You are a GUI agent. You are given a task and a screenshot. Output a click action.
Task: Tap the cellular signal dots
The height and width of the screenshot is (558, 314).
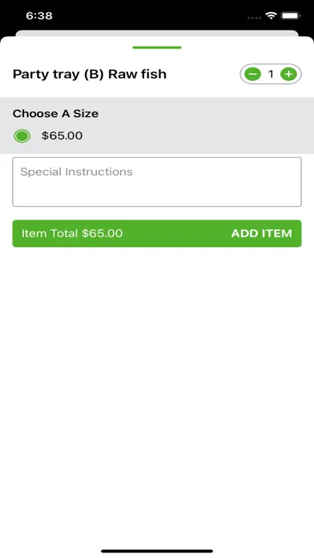click(255, 17)
